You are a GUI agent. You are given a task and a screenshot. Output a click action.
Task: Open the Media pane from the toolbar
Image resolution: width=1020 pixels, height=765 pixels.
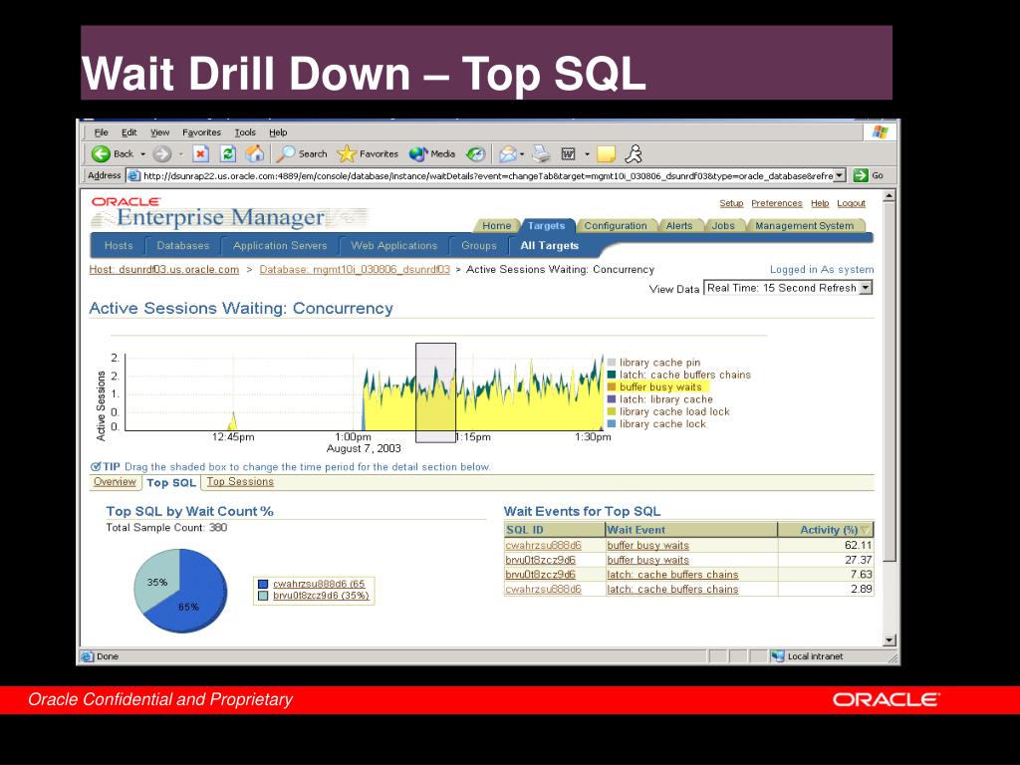(x=432, y=154)
